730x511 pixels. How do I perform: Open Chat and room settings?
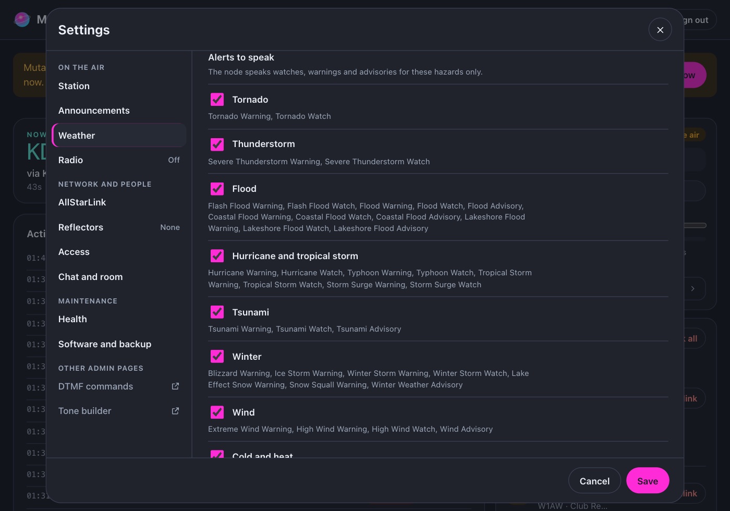point(119,277)
